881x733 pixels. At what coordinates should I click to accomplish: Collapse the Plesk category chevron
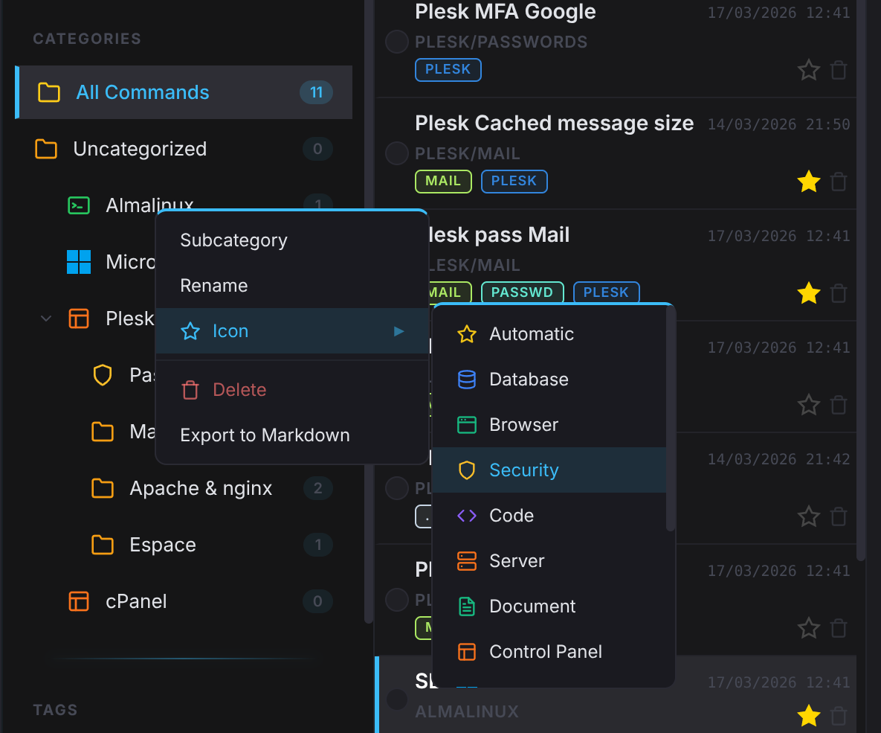46,319
